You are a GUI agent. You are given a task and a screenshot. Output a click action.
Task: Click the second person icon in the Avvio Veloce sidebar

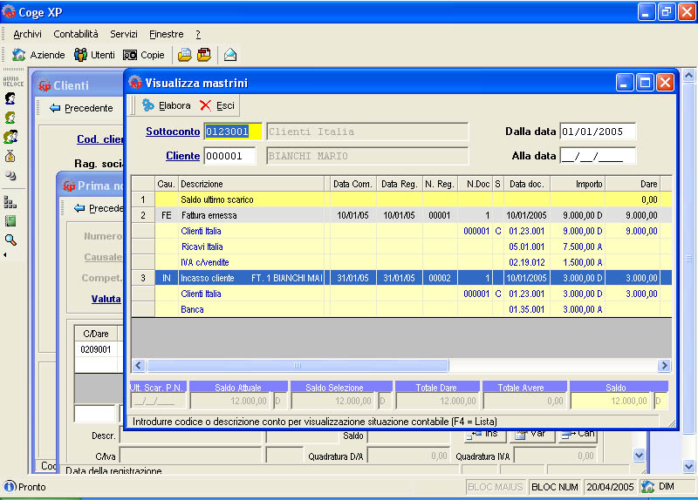[10, 118]
